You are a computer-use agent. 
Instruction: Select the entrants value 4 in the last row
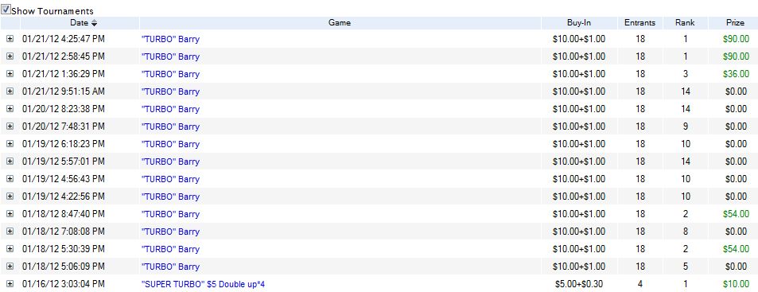click(640, 284)
